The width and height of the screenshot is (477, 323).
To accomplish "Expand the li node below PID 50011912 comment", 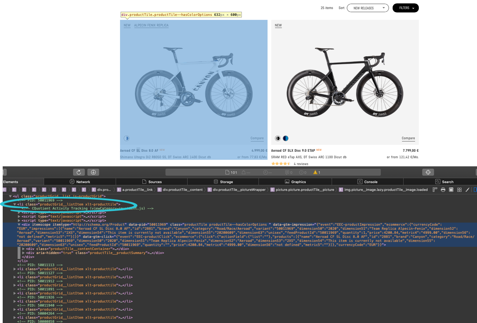I will 15,285.
